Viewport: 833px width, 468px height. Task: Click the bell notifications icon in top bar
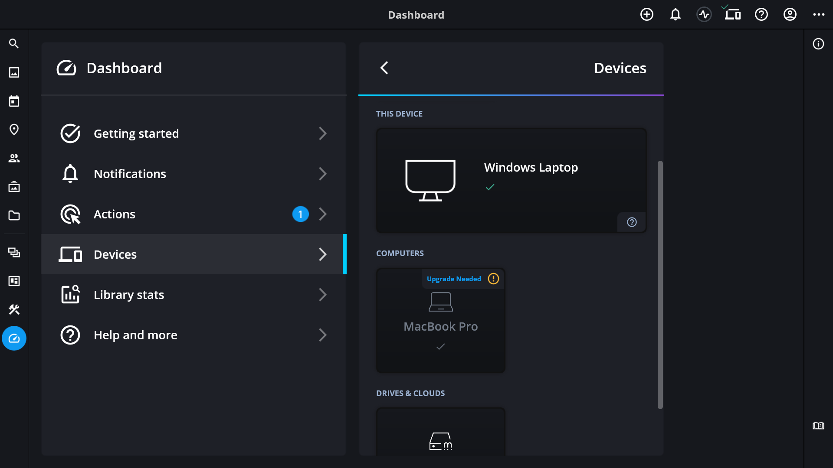click(x=675, y=15)
